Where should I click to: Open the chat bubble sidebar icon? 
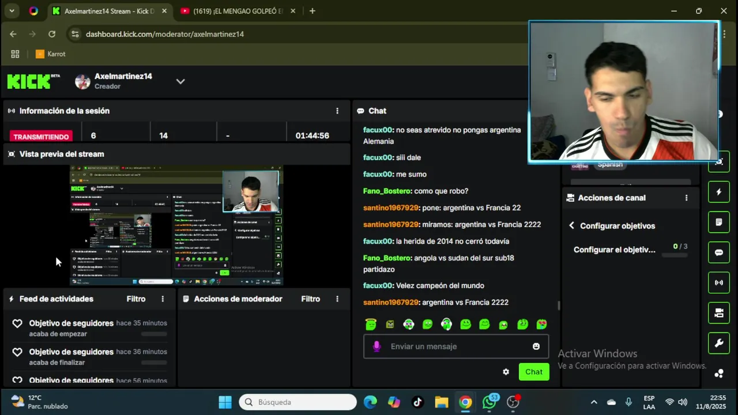click(718, 252)
